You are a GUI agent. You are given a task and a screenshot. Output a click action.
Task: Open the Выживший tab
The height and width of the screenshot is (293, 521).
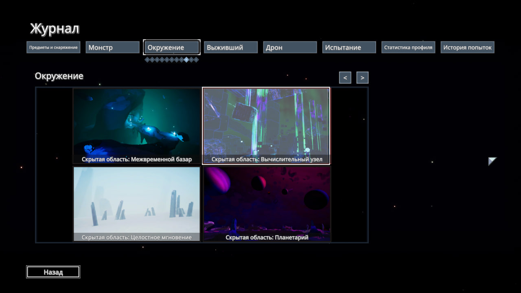pos(231,47)
